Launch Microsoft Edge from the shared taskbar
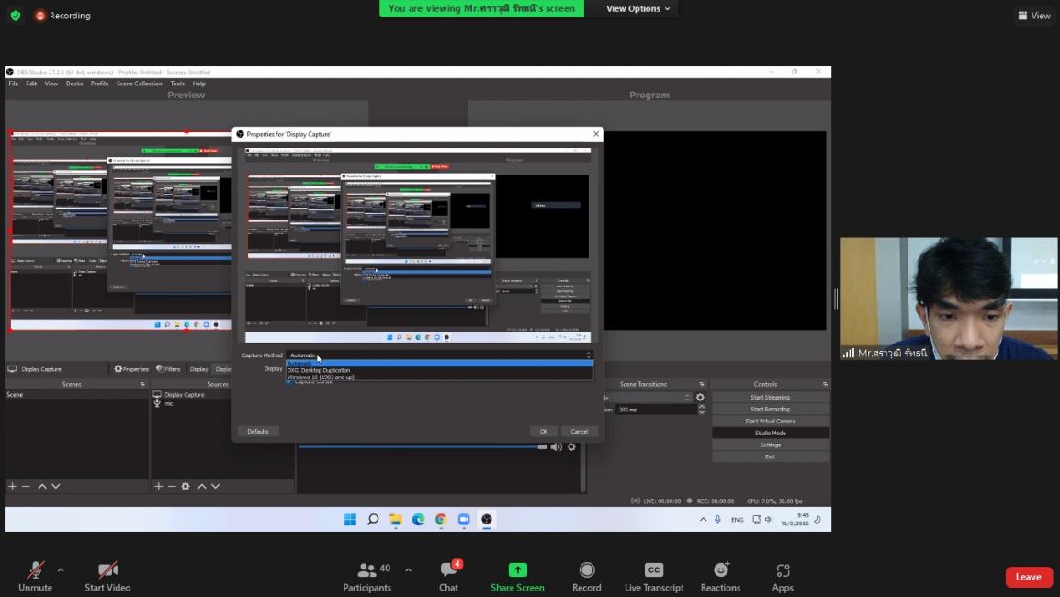The image size is (1060, 597). point(419,519)
